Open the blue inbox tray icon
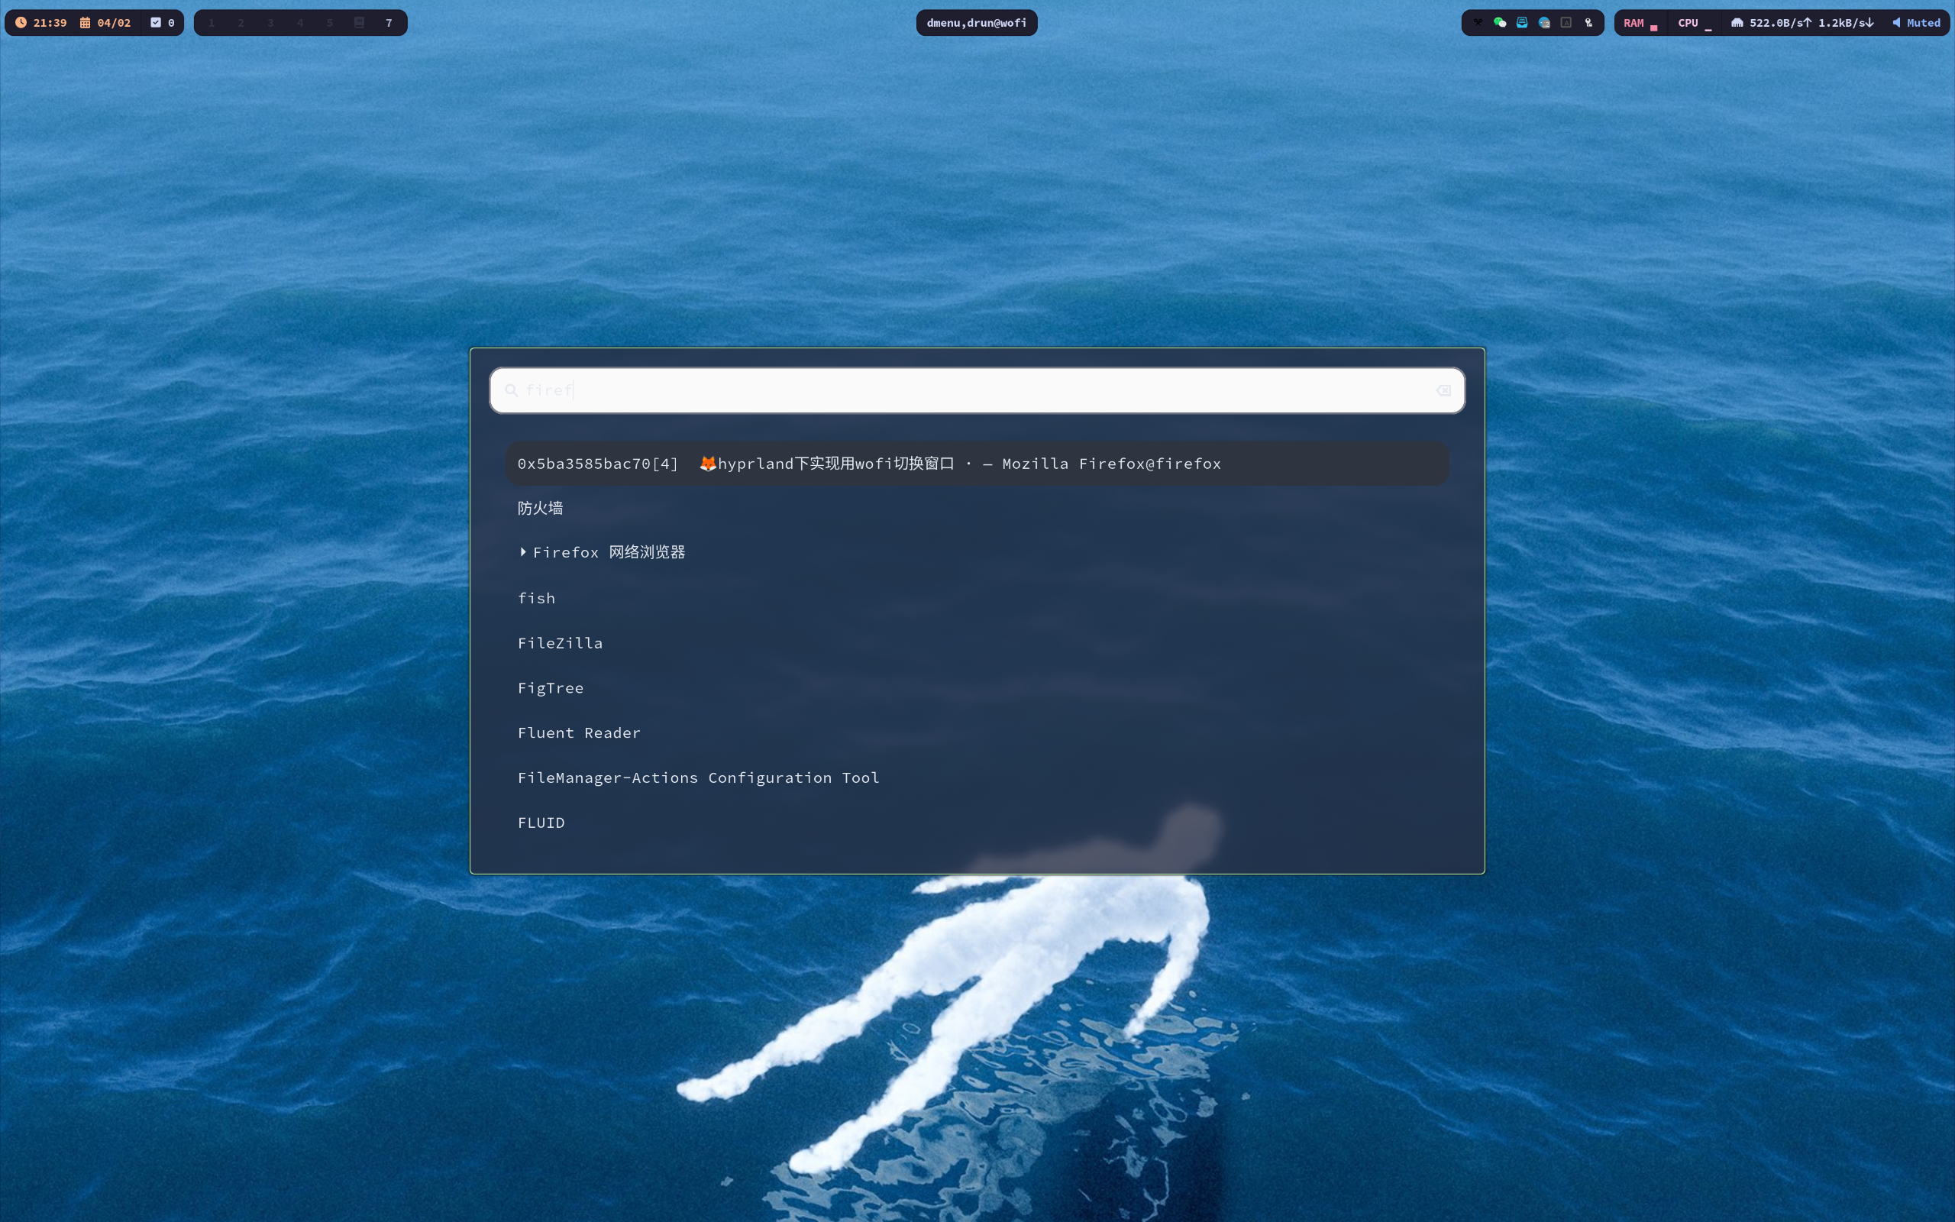The height and width of the screenshot is (1222, 1955). [x=1522, y=23]
